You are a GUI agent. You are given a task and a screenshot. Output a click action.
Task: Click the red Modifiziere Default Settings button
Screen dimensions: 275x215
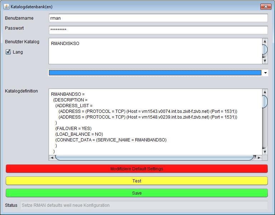coord(137,169)
